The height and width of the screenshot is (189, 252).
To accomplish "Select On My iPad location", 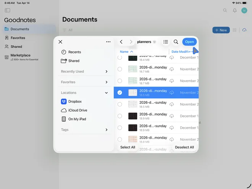I will point(74,119).
